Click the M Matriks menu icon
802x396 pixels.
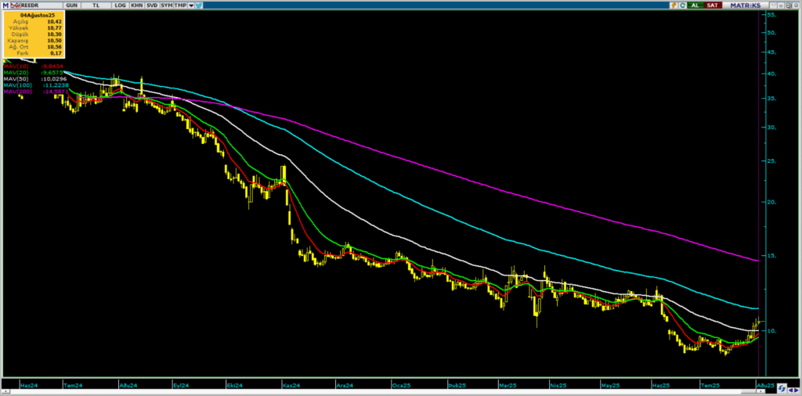click(5, 5)
